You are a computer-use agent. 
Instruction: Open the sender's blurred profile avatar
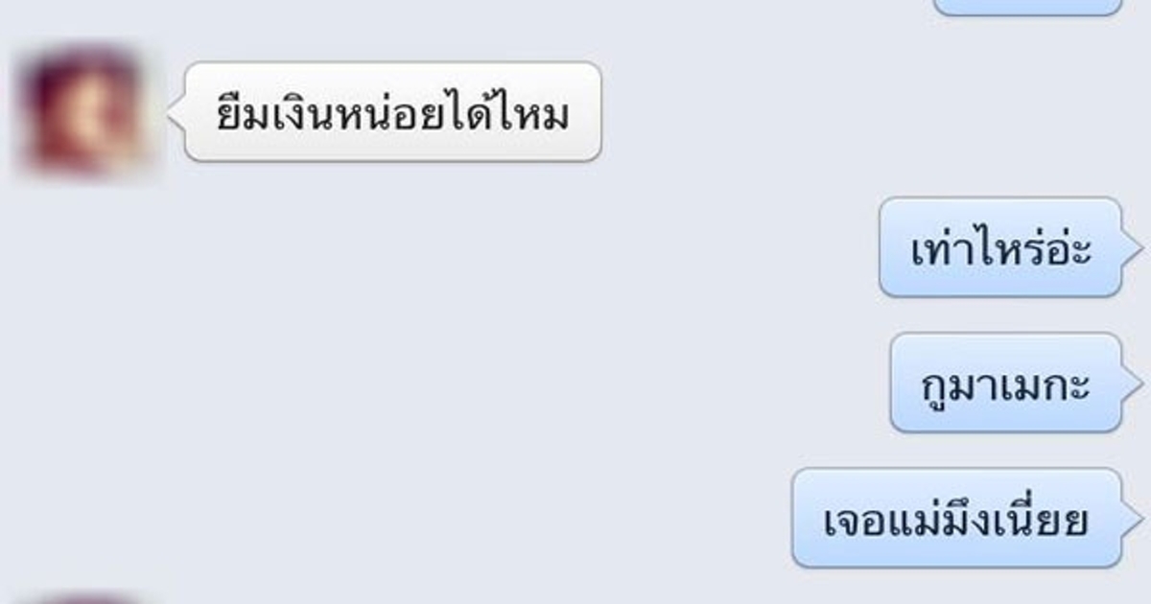tap(84, 112)
